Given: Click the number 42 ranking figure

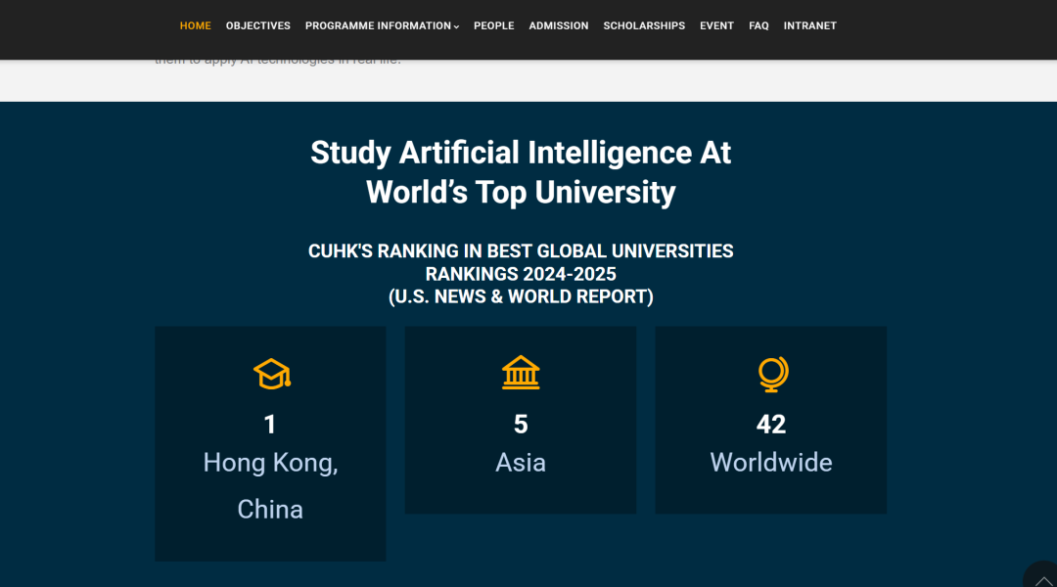Looking at the screenshot, I should coord(771,424).
